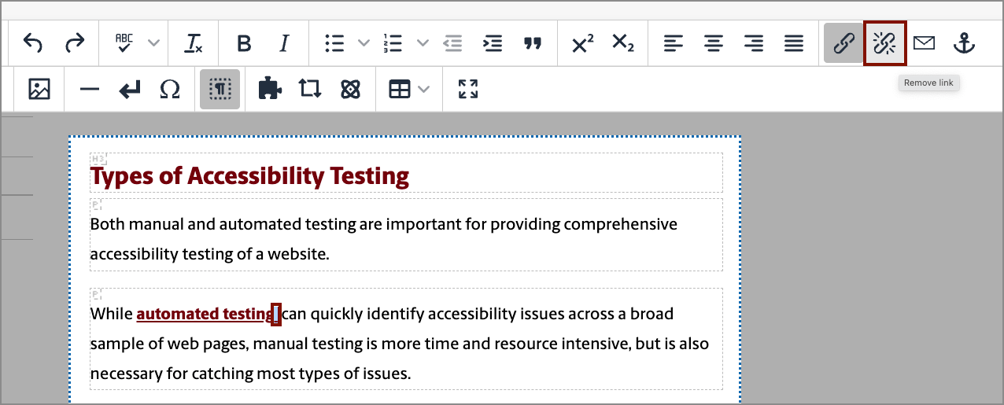Toggle bold formatting
The width and height of the screenshot is (1004, 405).
coord(244,43)
